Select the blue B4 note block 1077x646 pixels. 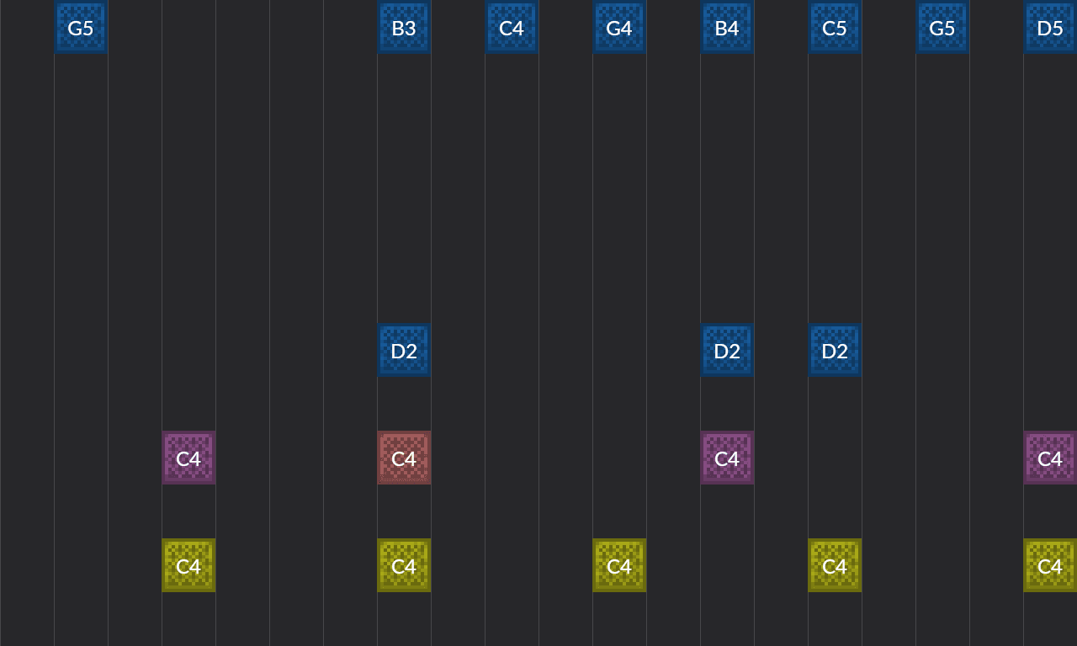click(727, 28)
